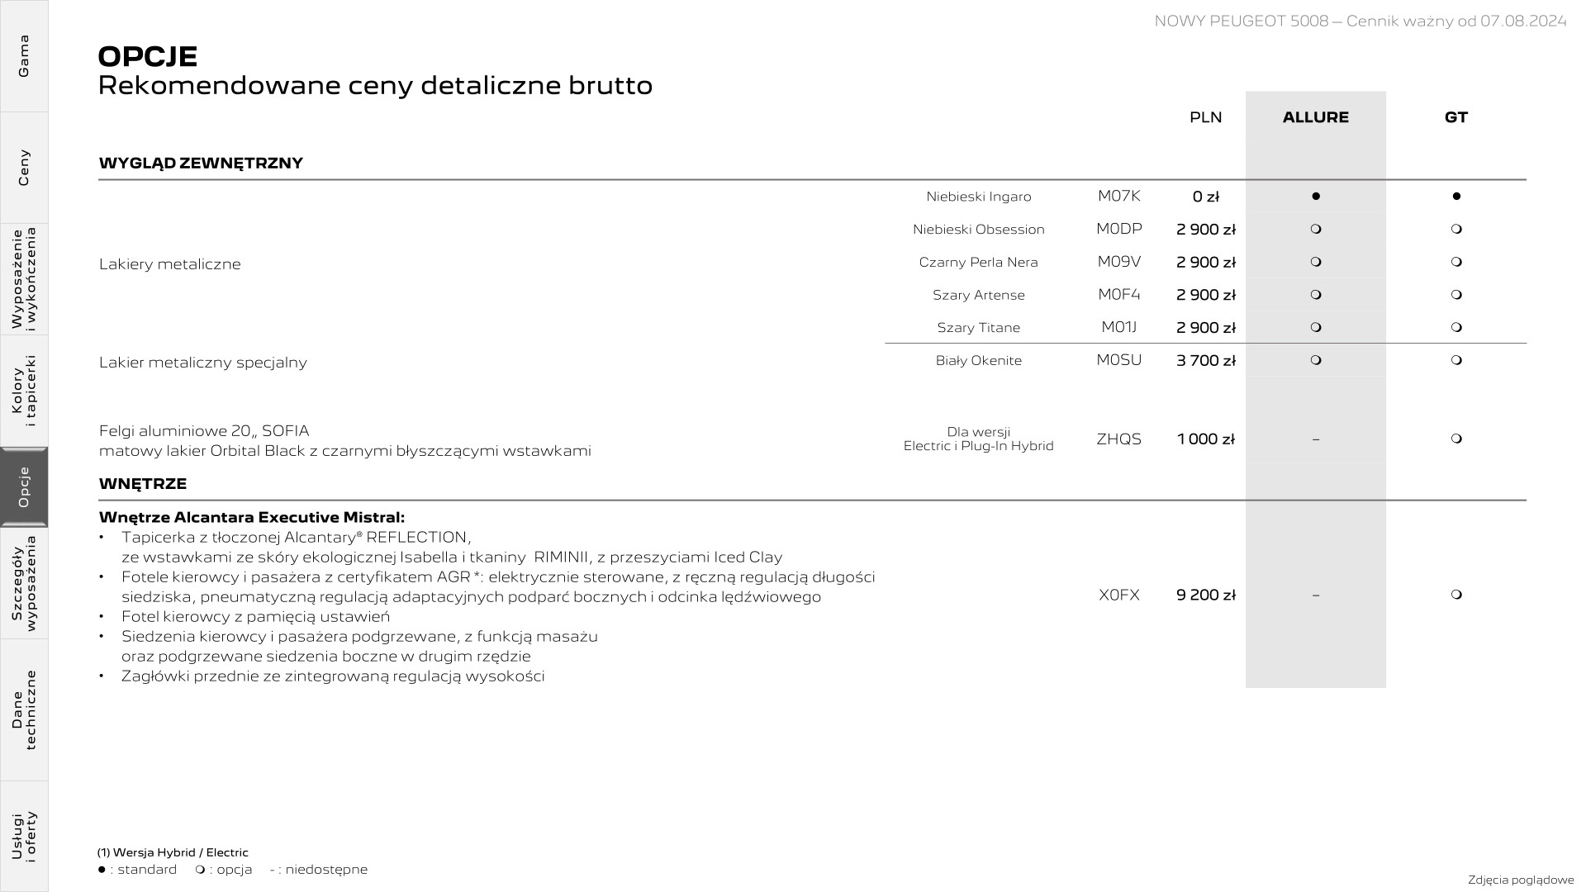Image resolution: width=1586 pixels, height=892 pixels.
Task: Click the 3 700 zł price
Action: [1206, 361]
